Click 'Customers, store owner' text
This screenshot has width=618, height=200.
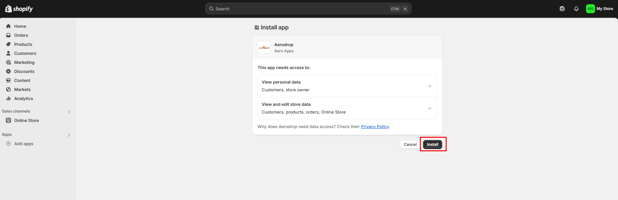(286, 90)
